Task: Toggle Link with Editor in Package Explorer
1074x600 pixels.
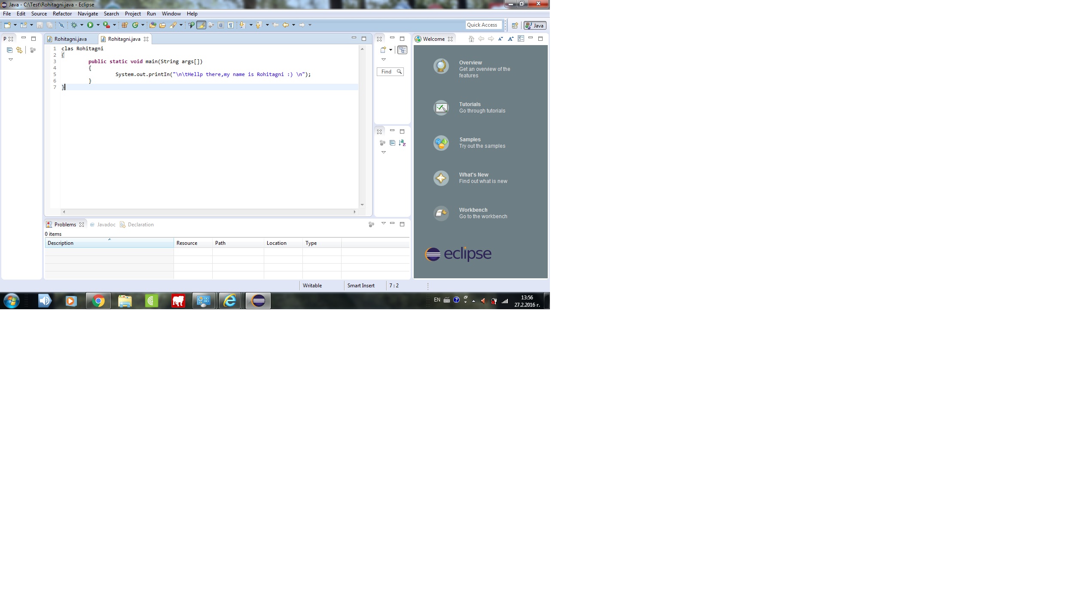Action: click(19, 50)
